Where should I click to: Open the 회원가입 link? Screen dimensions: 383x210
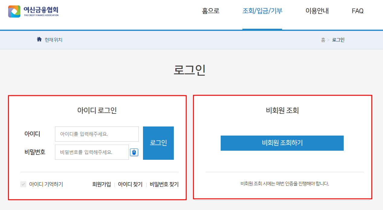click(102, 184)
